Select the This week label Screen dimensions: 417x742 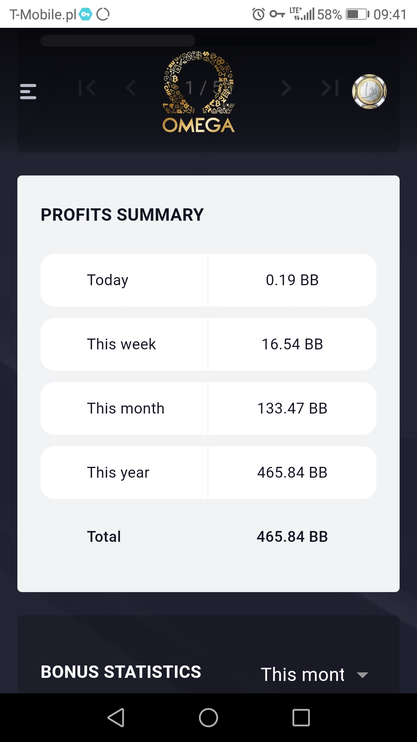[121, 344]
